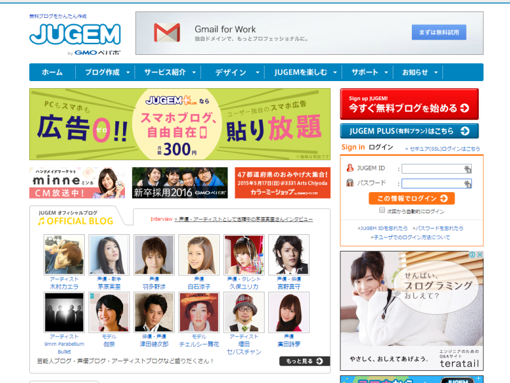Image resolution: width=510 pixels, height=383 pixels.
Task: Click 増田セバスチャン photo thumbnail
Action: pos(244,312)
